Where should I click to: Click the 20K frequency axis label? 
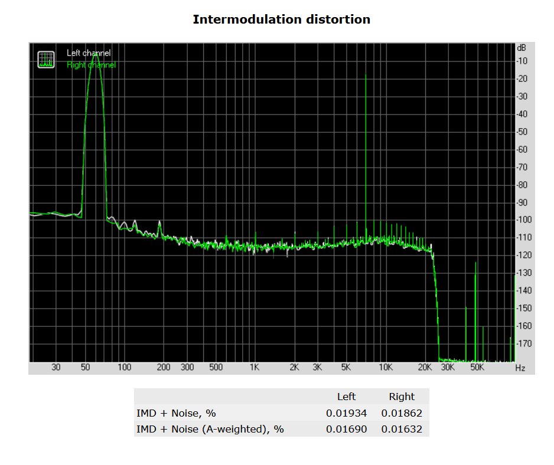tap(425, 368)
